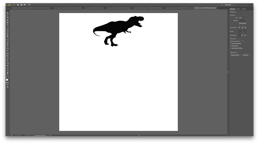
Task: Enable Scale Strokes & Effects checkbox
Action: [x=231, y=48]
